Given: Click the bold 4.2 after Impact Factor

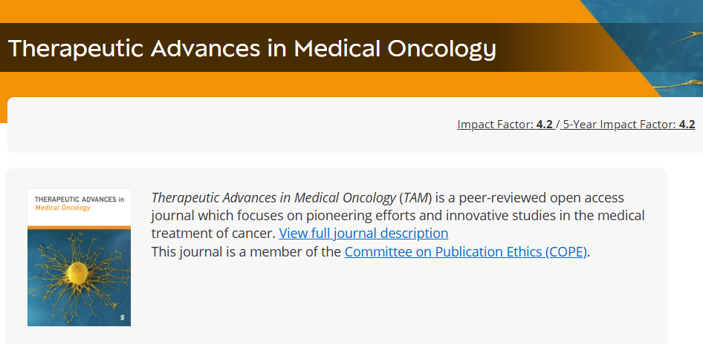Looking at the screenshot, I should click(x=545, y=125).
